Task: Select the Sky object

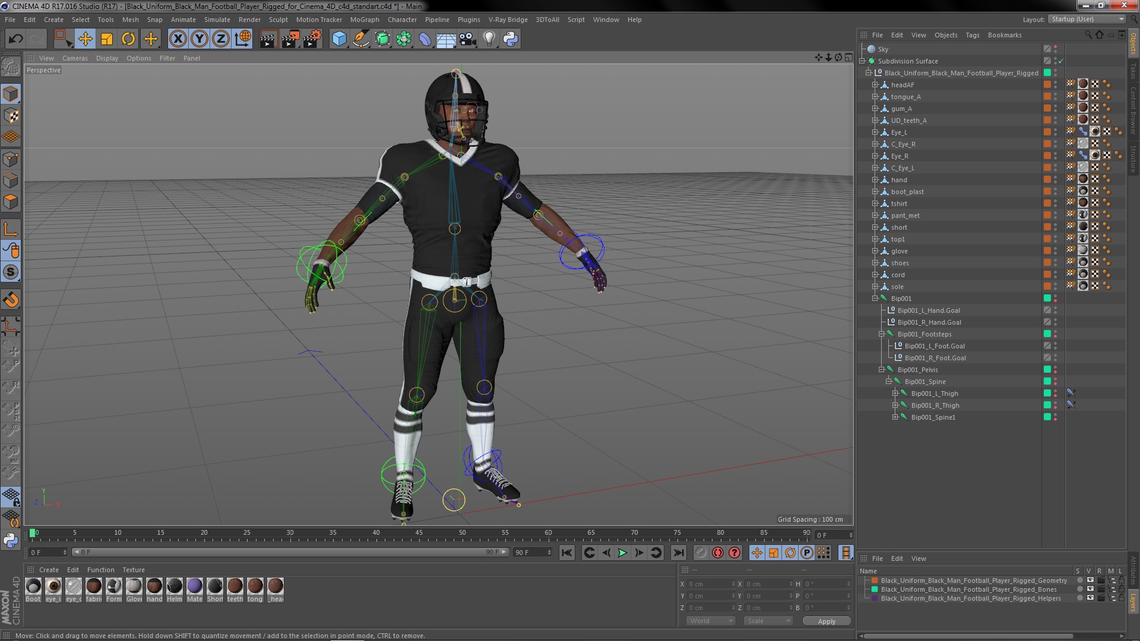Action: pyautogui.click(x=883, y=49)
